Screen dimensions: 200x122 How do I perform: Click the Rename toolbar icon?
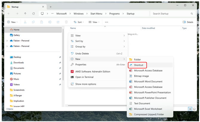[50, 22]
